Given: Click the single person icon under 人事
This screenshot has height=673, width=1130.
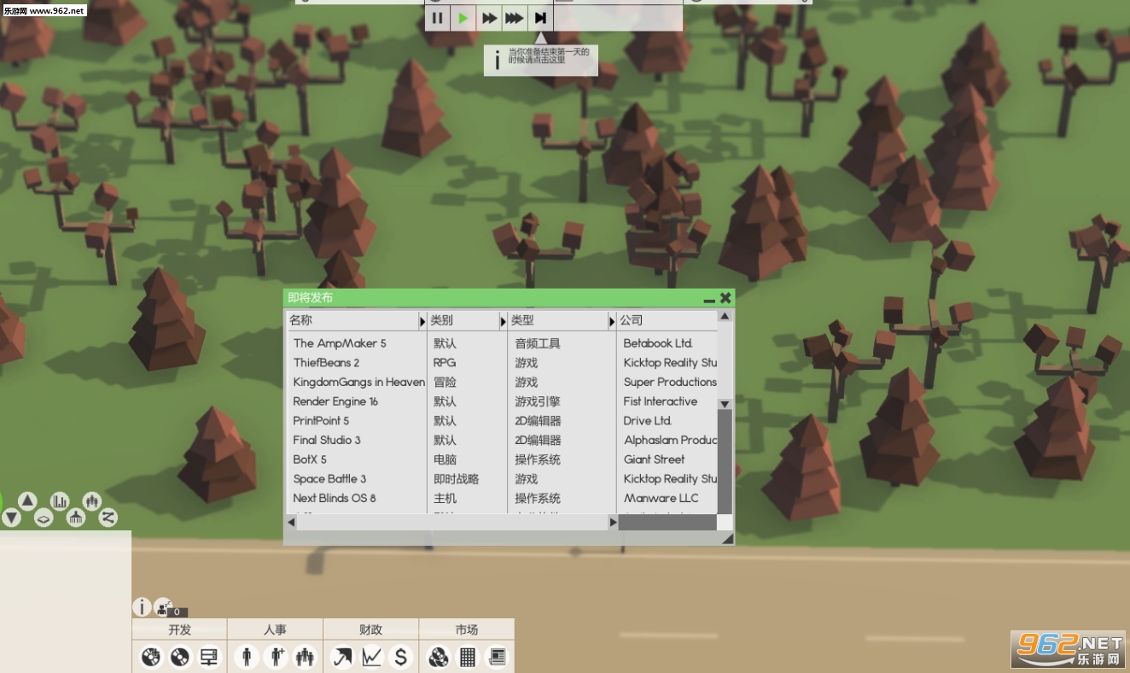Looking at the screenshot, I should 247,657.
